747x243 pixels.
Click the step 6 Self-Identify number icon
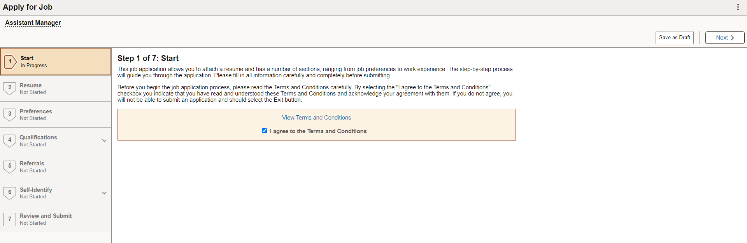10,193
